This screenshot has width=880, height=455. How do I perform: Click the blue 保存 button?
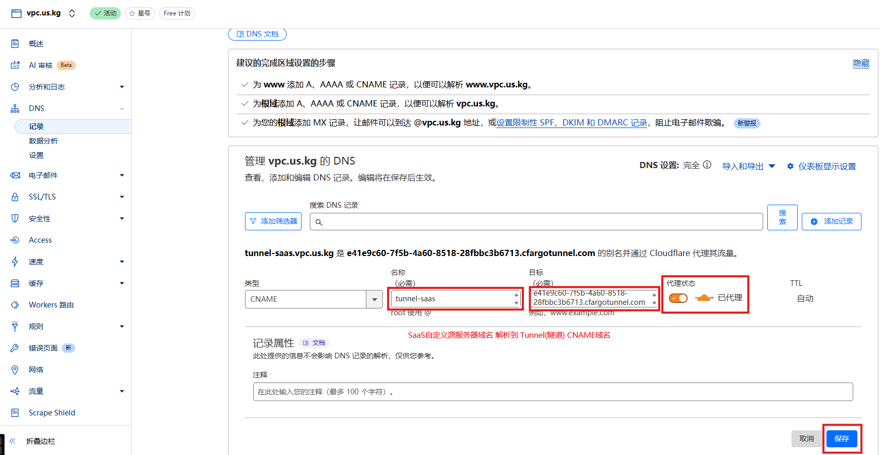[842, 439]
